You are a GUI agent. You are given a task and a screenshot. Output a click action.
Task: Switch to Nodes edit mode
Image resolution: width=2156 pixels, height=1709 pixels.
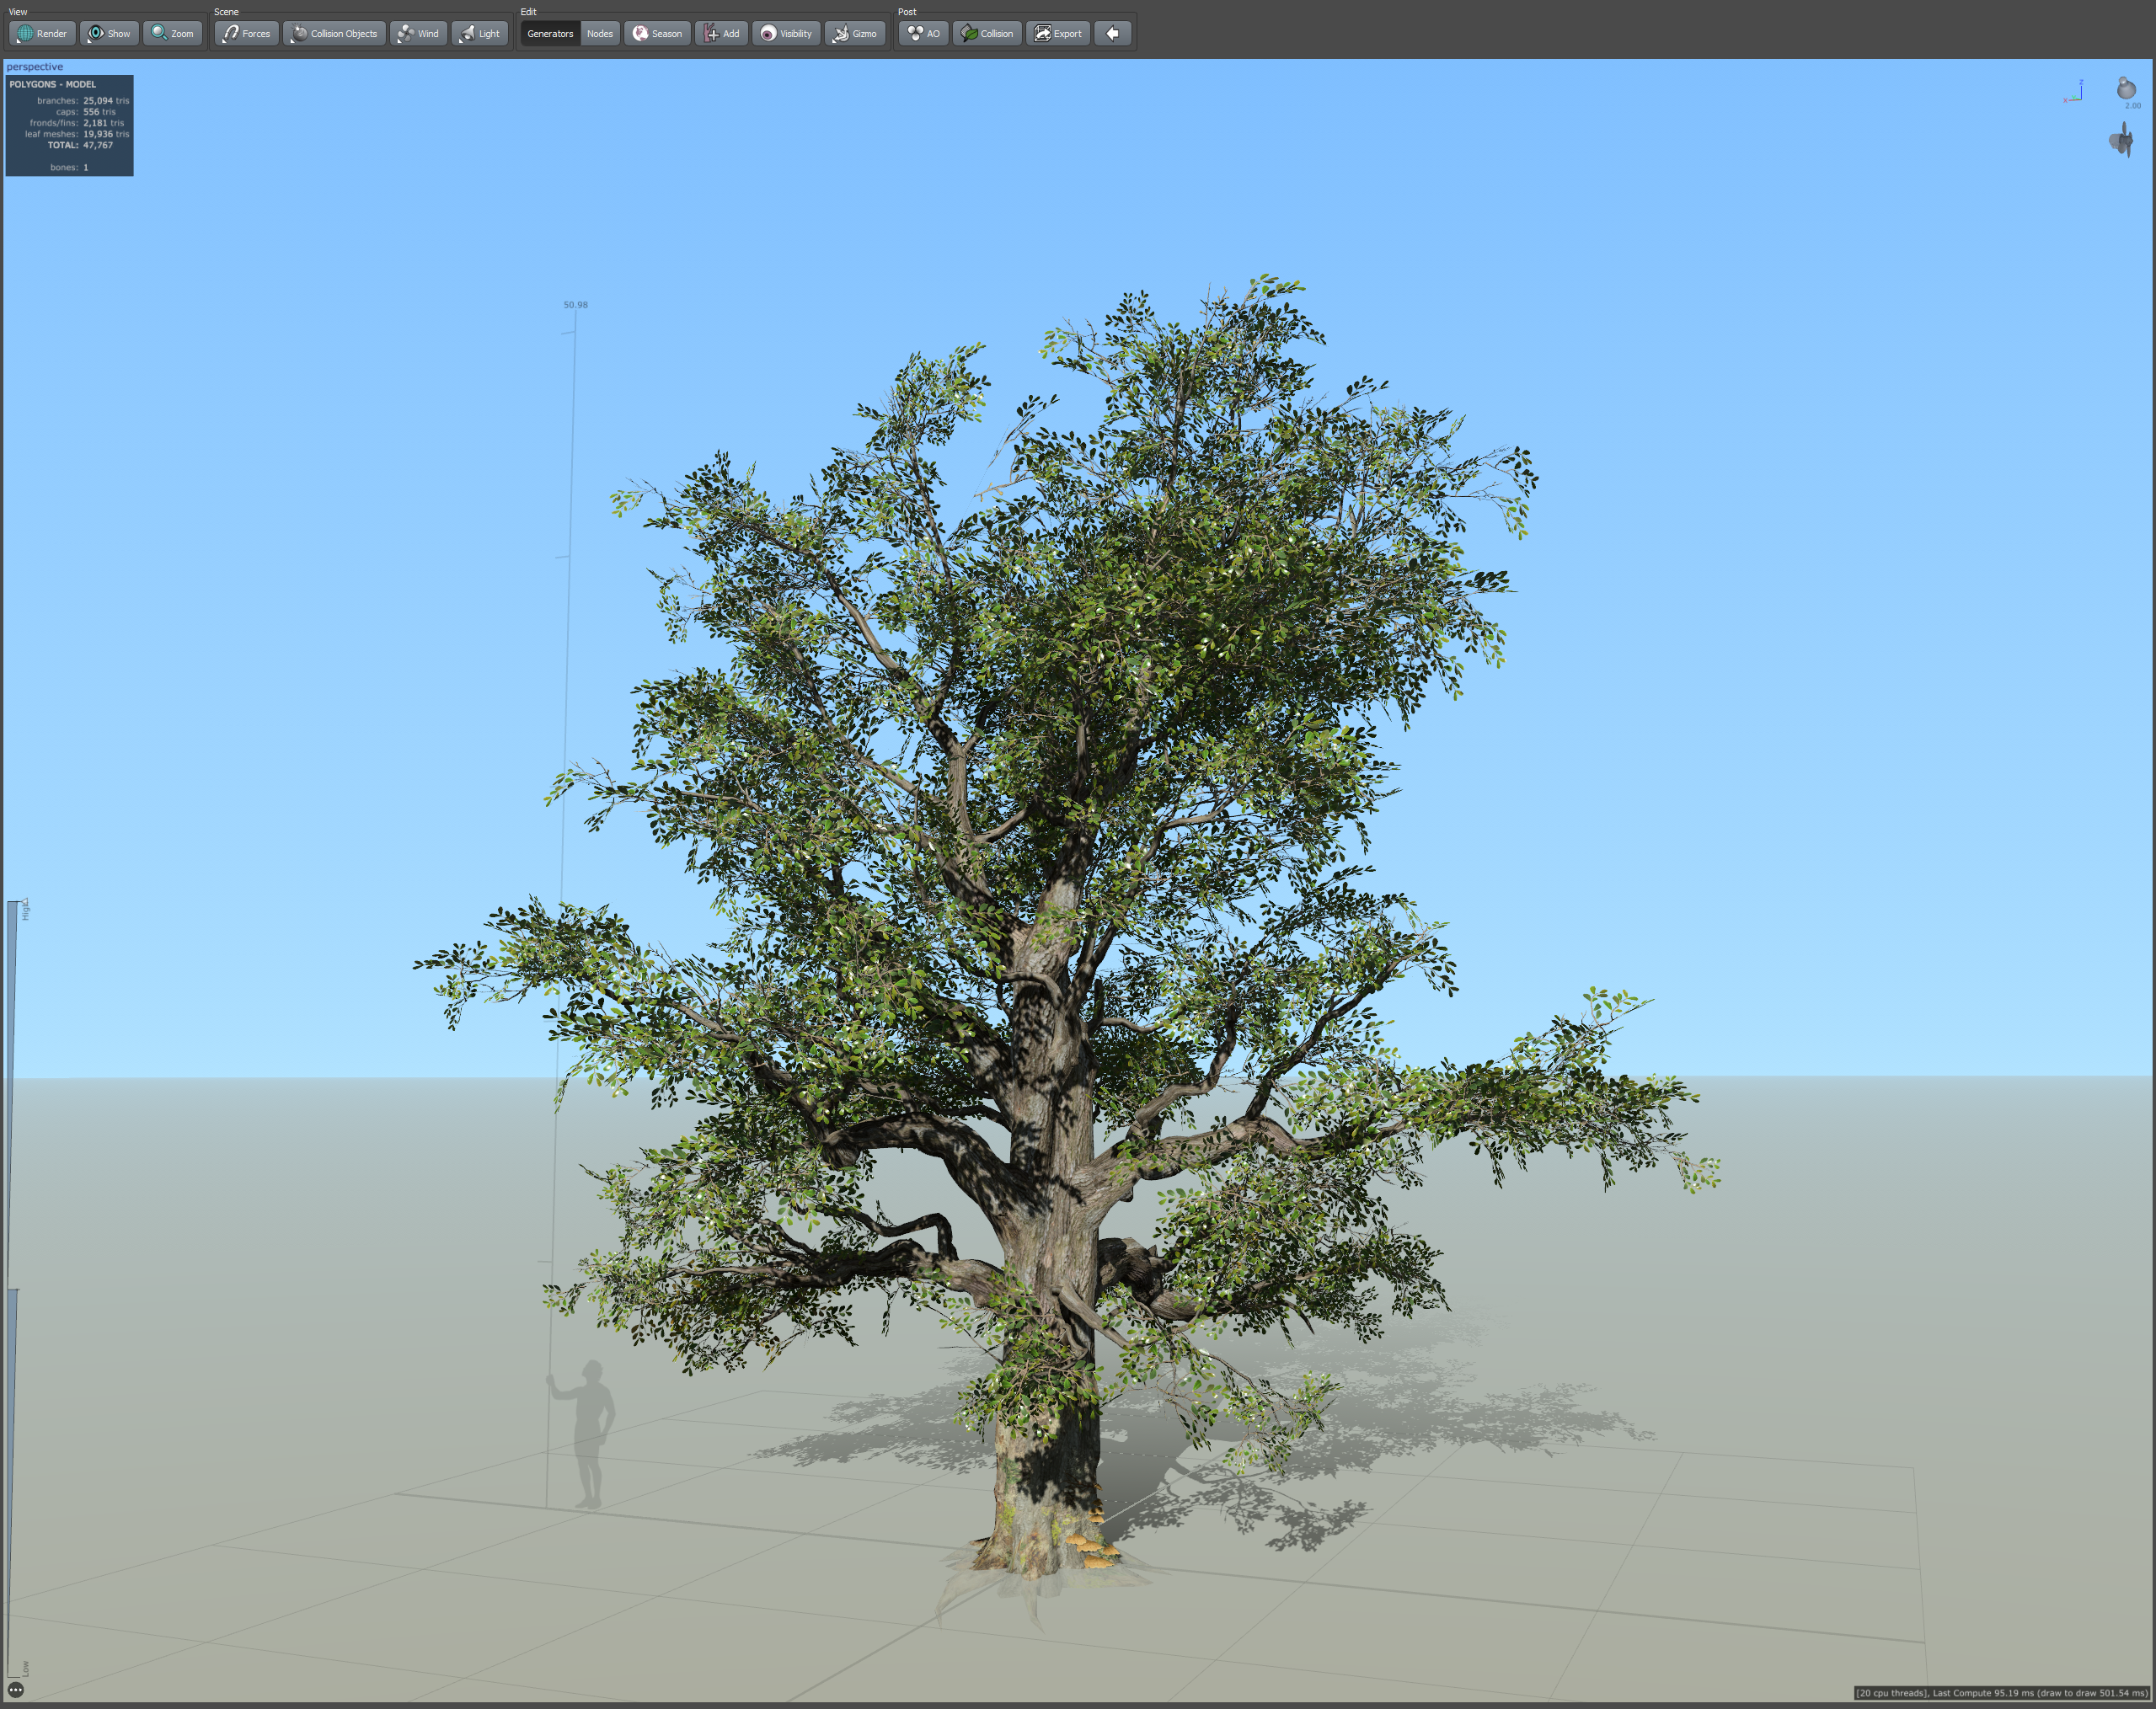600,33
